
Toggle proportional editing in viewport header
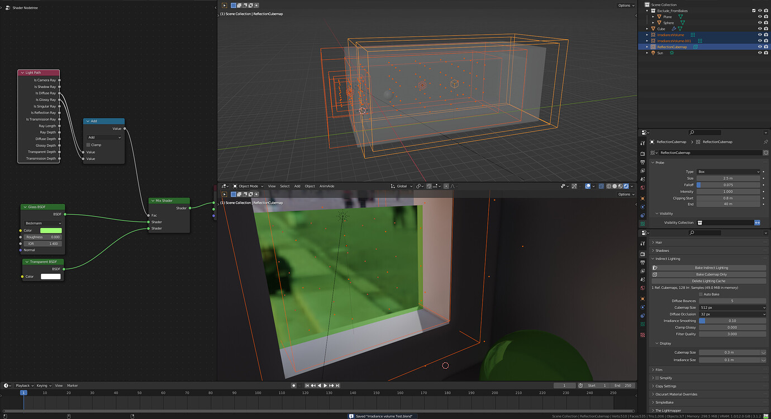pyautogui.click(x=446, y=186)
